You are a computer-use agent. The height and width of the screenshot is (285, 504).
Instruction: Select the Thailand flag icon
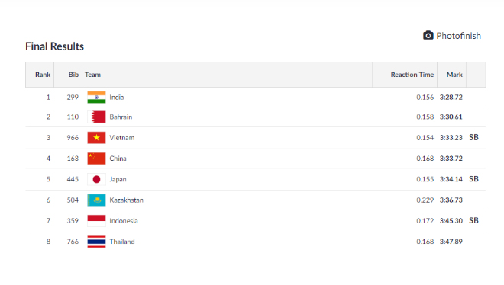(x=96, y=242)
